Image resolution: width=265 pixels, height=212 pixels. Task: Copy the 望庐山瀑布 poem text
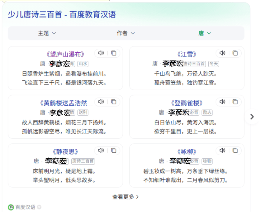pyautogui.click(x=114, y=53)
